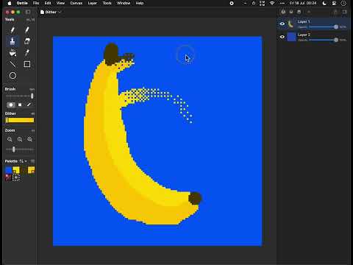Open the File menu

pos(36,3)
